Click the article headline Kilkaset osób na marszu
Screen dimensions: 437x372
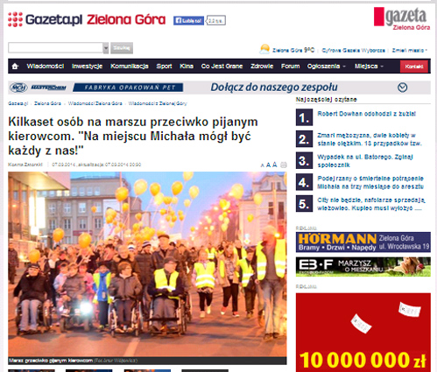[x=133, y=136]
